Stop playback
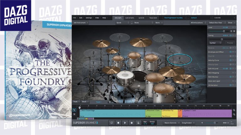This screenshot has width=241, height=135. 118,123
